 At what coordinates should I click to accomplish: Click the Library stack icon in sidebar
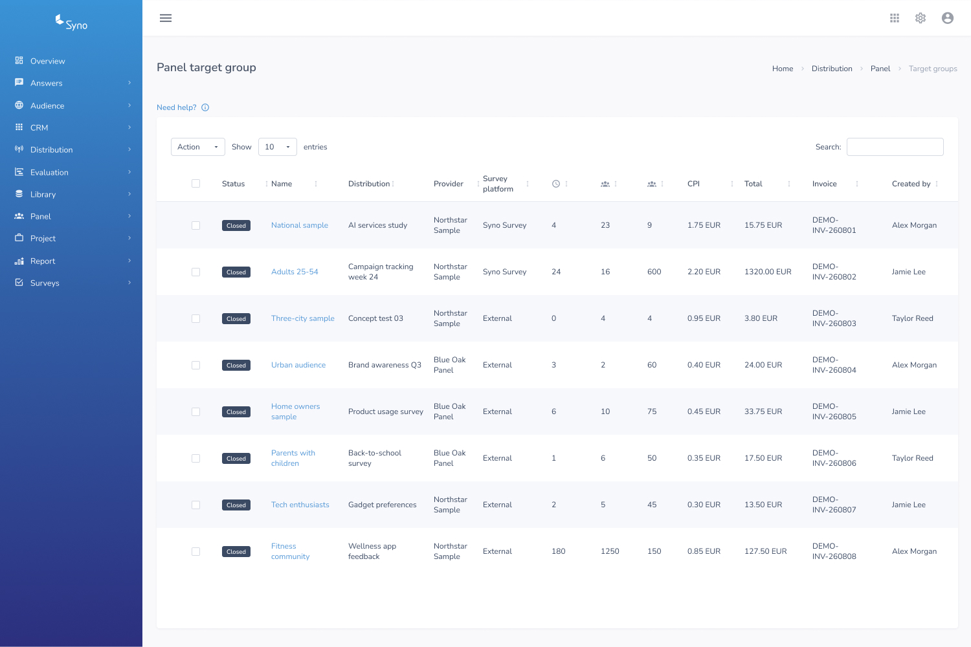19,194
